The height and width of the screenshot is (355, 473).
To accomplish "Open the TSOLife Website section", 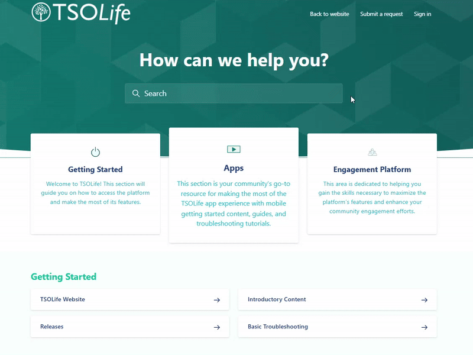I will [x=130, y=299].
